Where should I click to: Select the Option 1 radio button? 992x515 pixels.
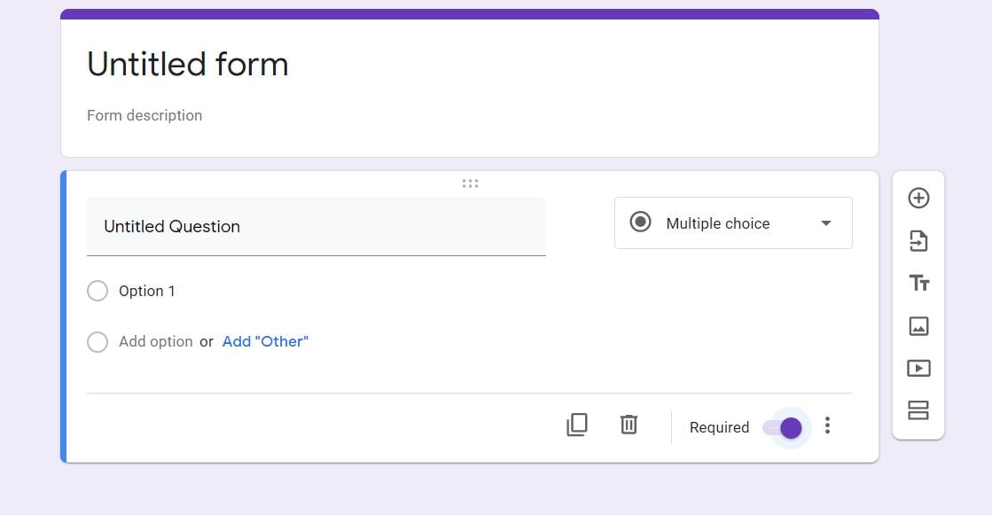pyautogui.click(x=98, y=291)
